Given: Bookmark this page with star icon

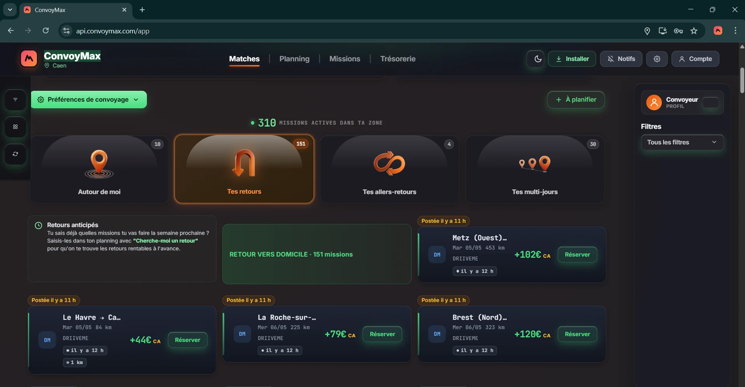Looking at the screenshot, I should pyautogui.click(x=694, y=31).
